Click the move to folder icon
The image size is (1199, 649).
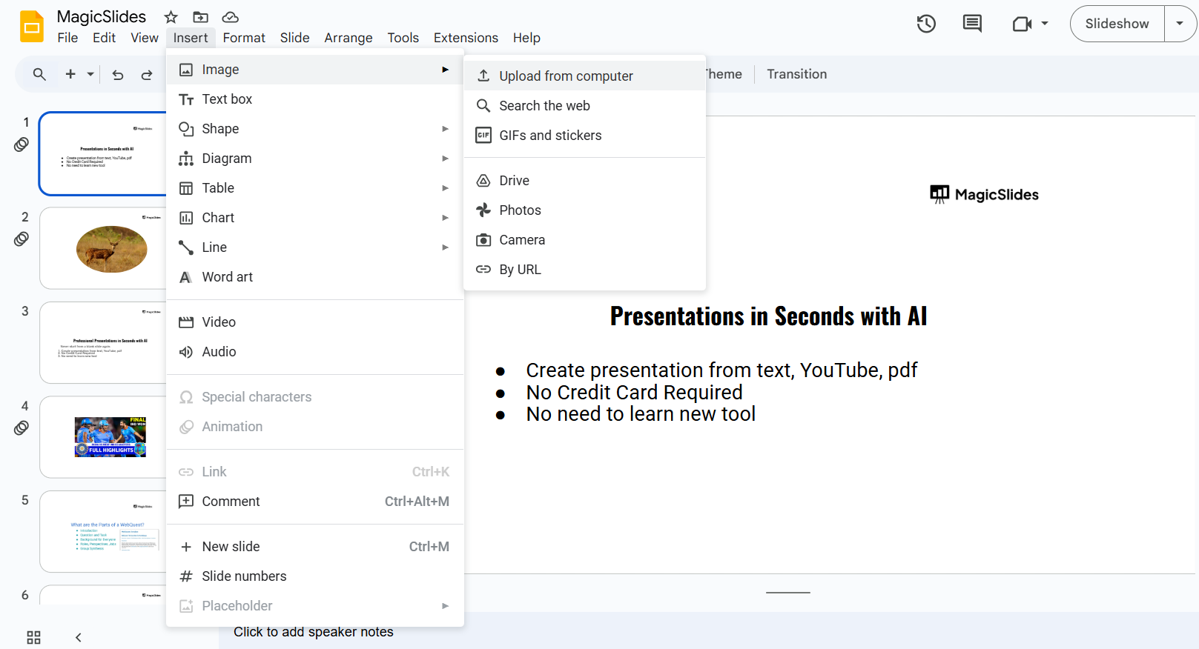pos(200,17)
